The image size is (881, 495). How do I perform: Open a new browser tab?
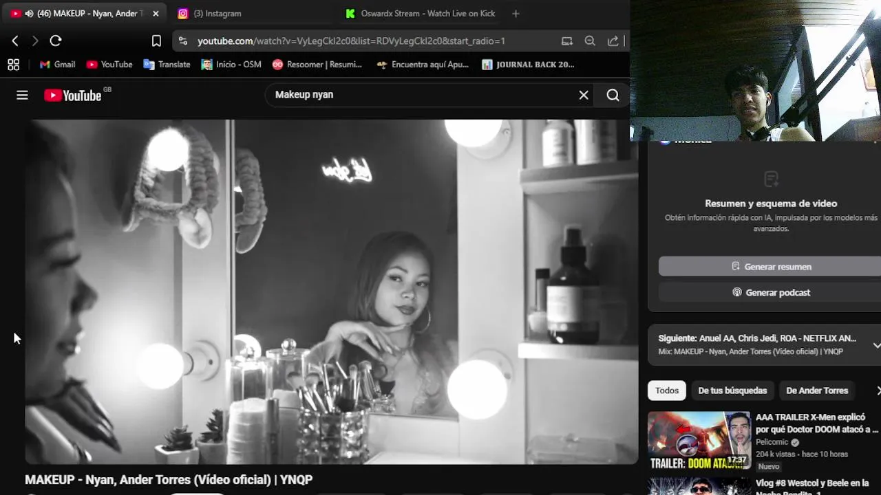pos(516,14)
